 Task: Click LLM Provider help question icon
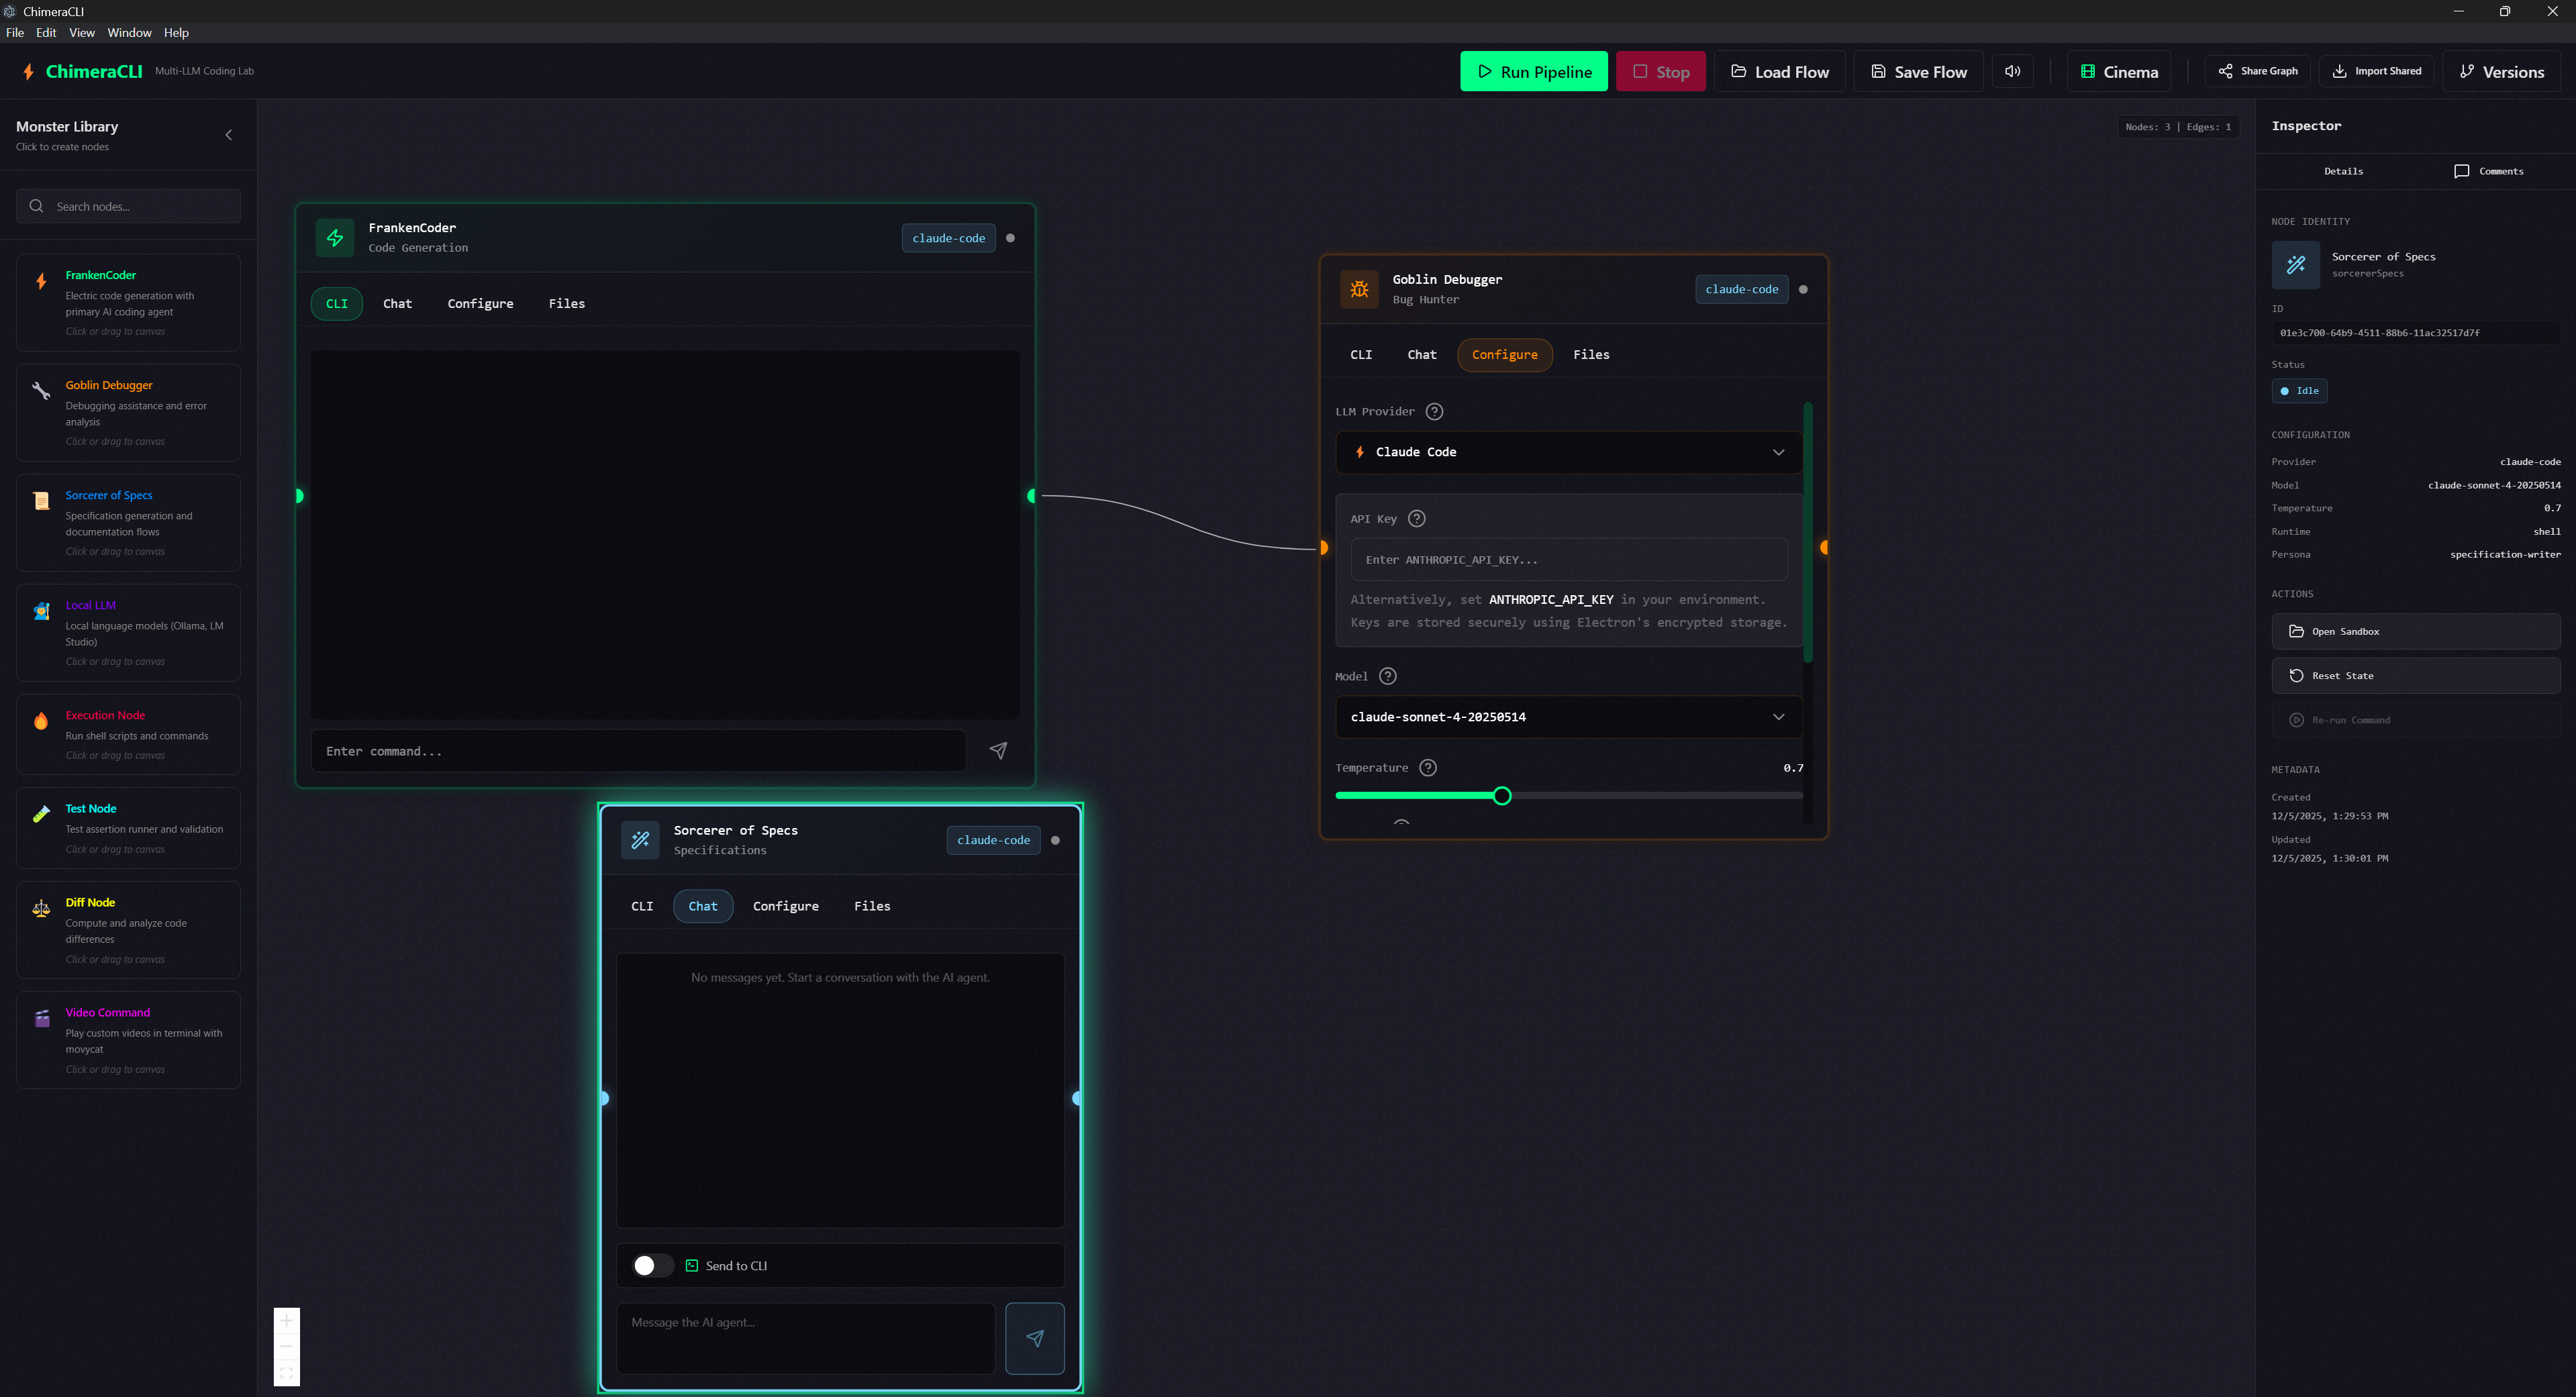(x=1434, y=412)
